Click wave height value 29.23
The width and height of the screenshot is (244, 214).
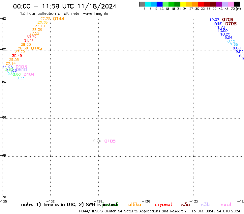(x=26, y=44)
